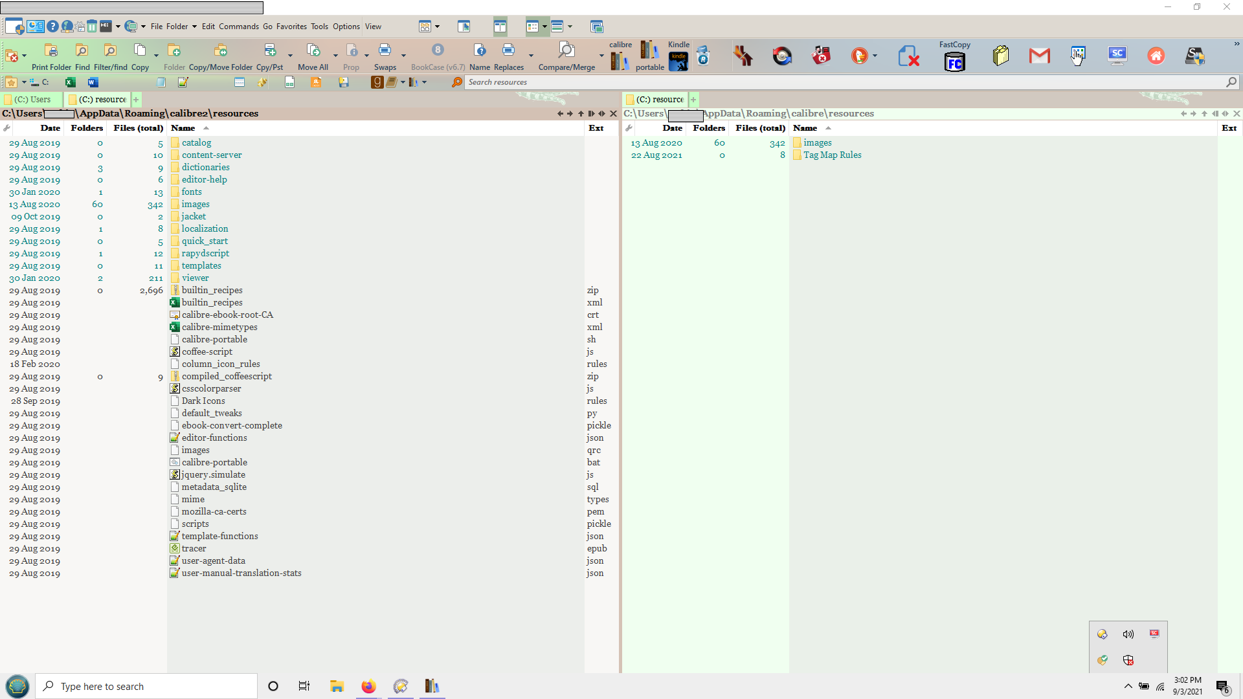Click the Gmail icon in toolbar
The image size is (1243, 699).
click(x=1039, y=56)
